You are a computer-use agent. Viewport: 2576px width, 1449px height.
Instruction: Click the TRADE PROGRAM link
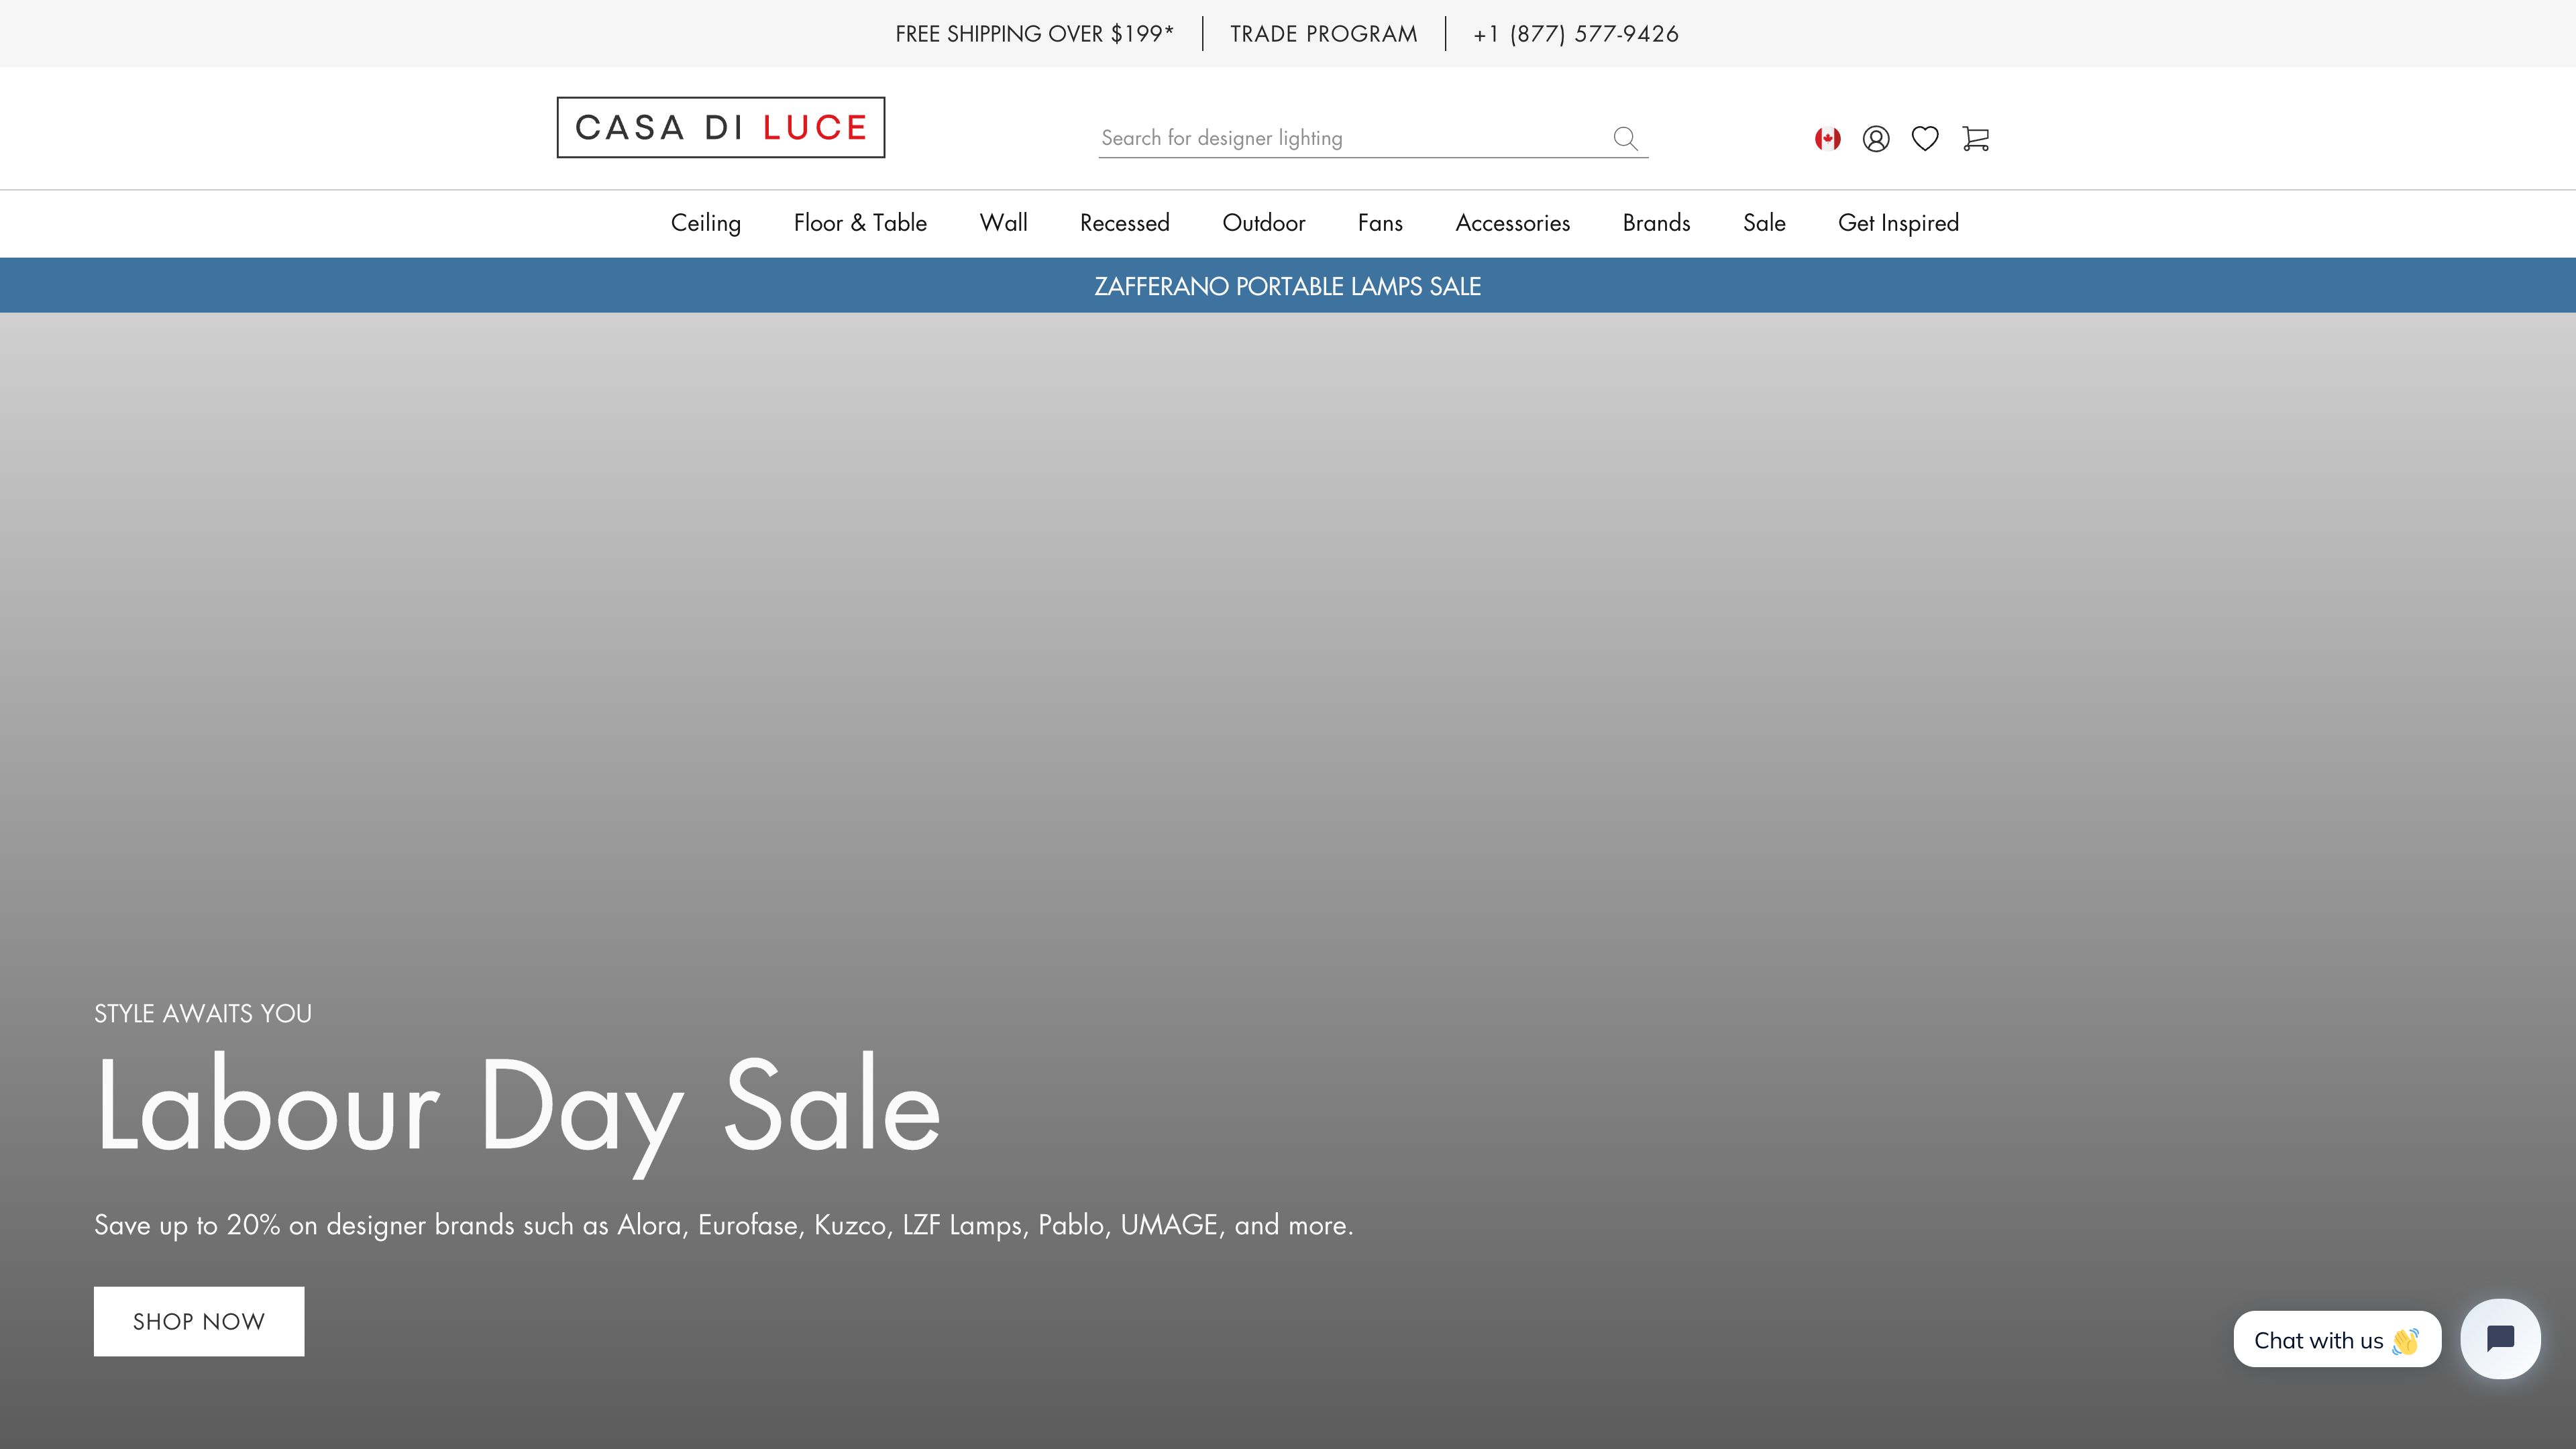click(x=1324, y=33)
